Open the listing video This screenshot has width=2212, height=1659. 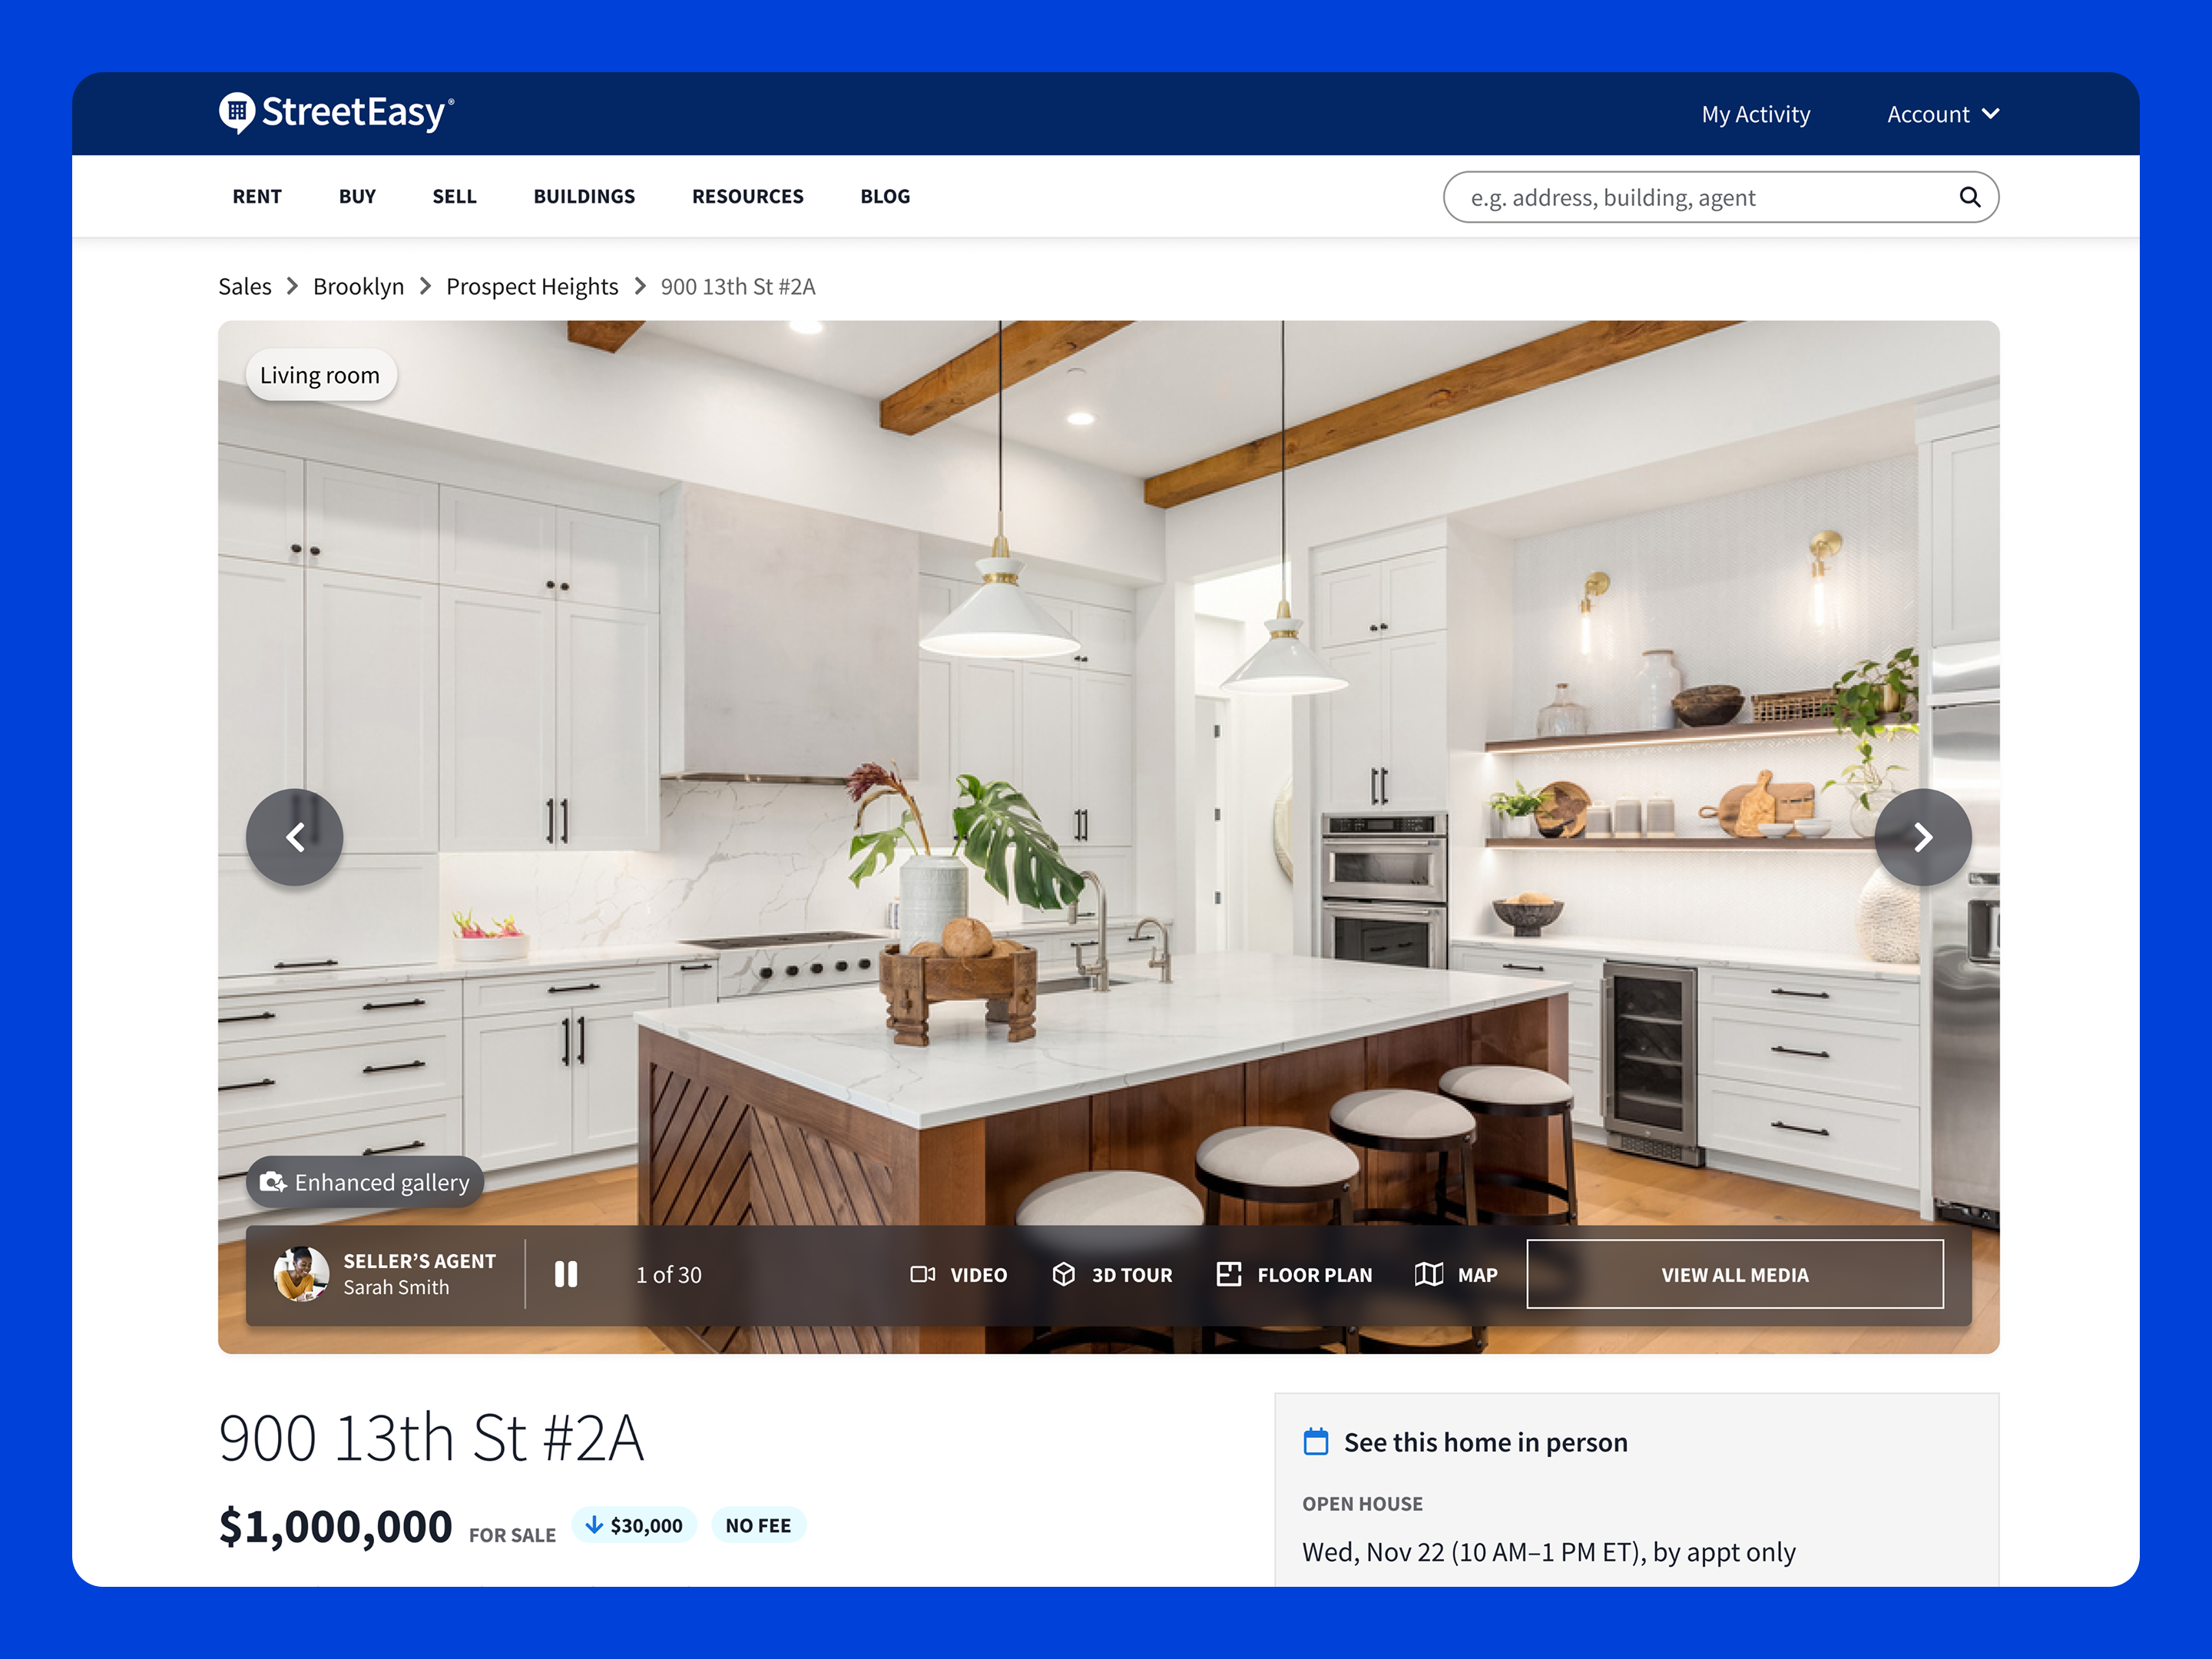coord(957,1274)
